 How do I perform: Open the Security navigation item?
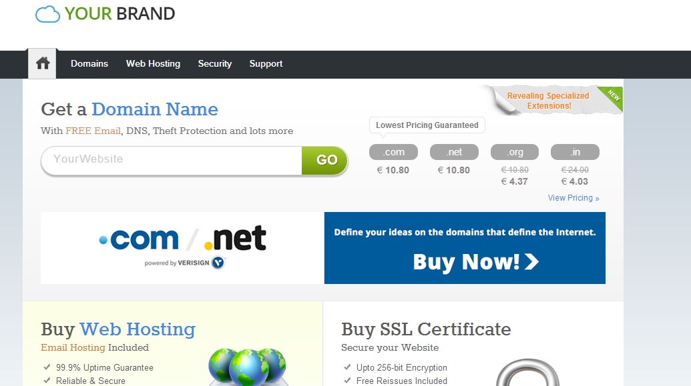click(x=214, y=63)
